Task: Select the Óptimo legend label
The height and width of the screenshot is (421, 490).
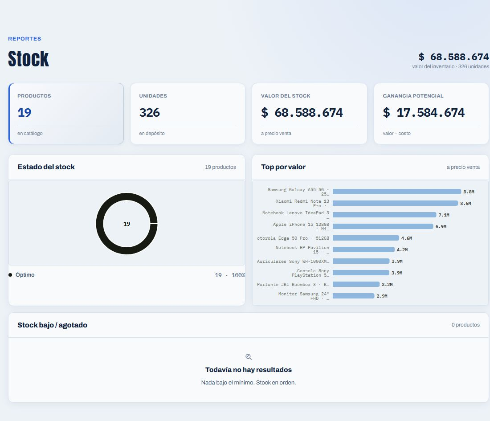Action: point(25,275)
